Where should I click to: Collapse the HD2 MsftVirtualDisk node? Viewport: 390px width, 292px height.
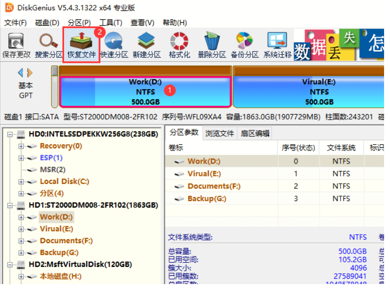10,265
